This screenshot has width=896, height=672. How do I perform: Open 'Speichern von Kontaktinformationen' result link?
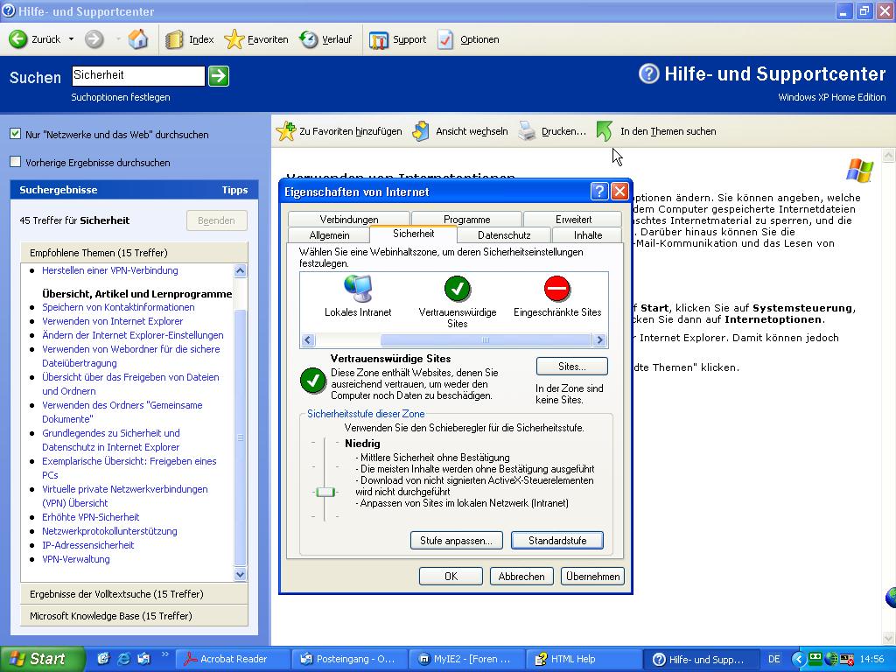point(118,307)
